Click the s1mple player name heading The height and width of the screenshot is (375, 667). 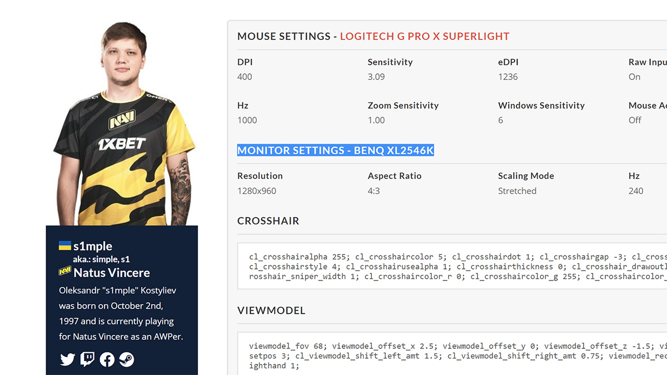coord(93,246)
